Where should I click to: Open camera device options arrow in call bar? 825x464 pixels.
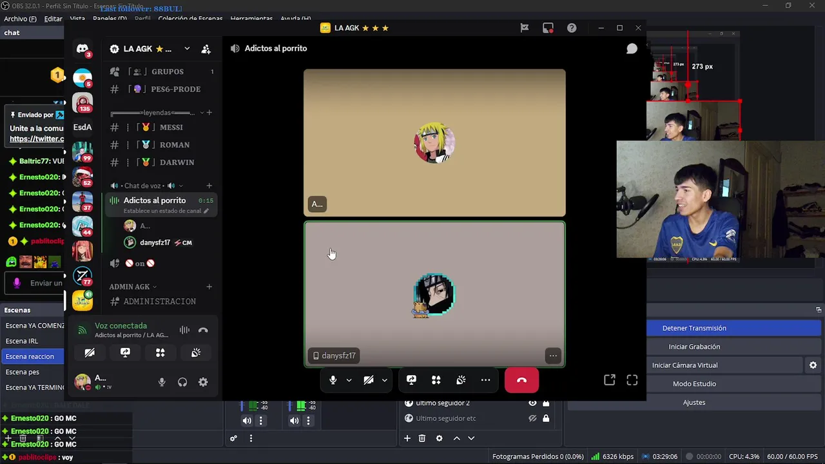[384, 380]
